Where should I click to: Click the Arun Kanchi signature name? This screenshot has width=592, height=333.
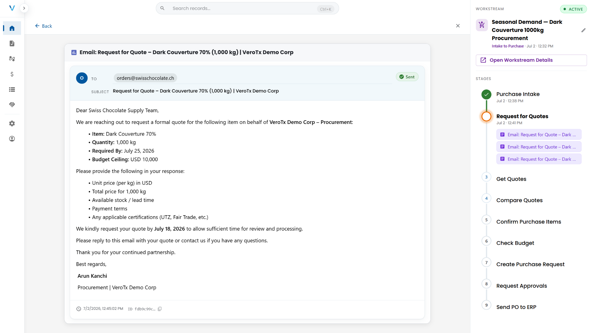click(92, 276)
